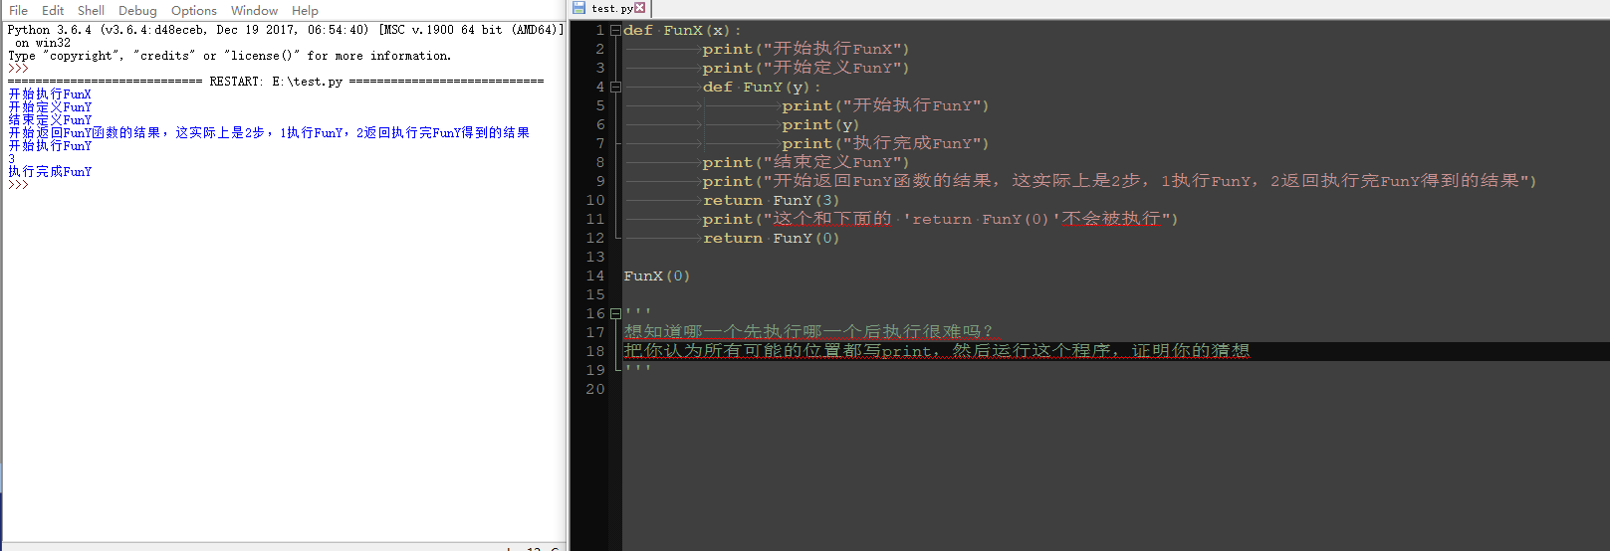Open the Debug menu
The width and height of the screenshot is (1610, 551).
[137, 10]
